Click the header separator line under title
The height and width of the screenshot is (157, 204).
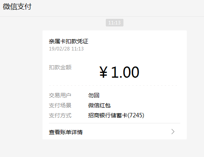[x=102, y=16]
